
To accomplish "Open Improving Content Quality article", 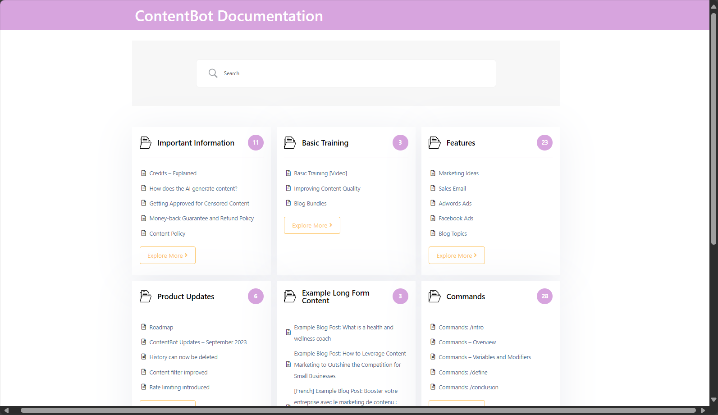I will coord(327,189).
